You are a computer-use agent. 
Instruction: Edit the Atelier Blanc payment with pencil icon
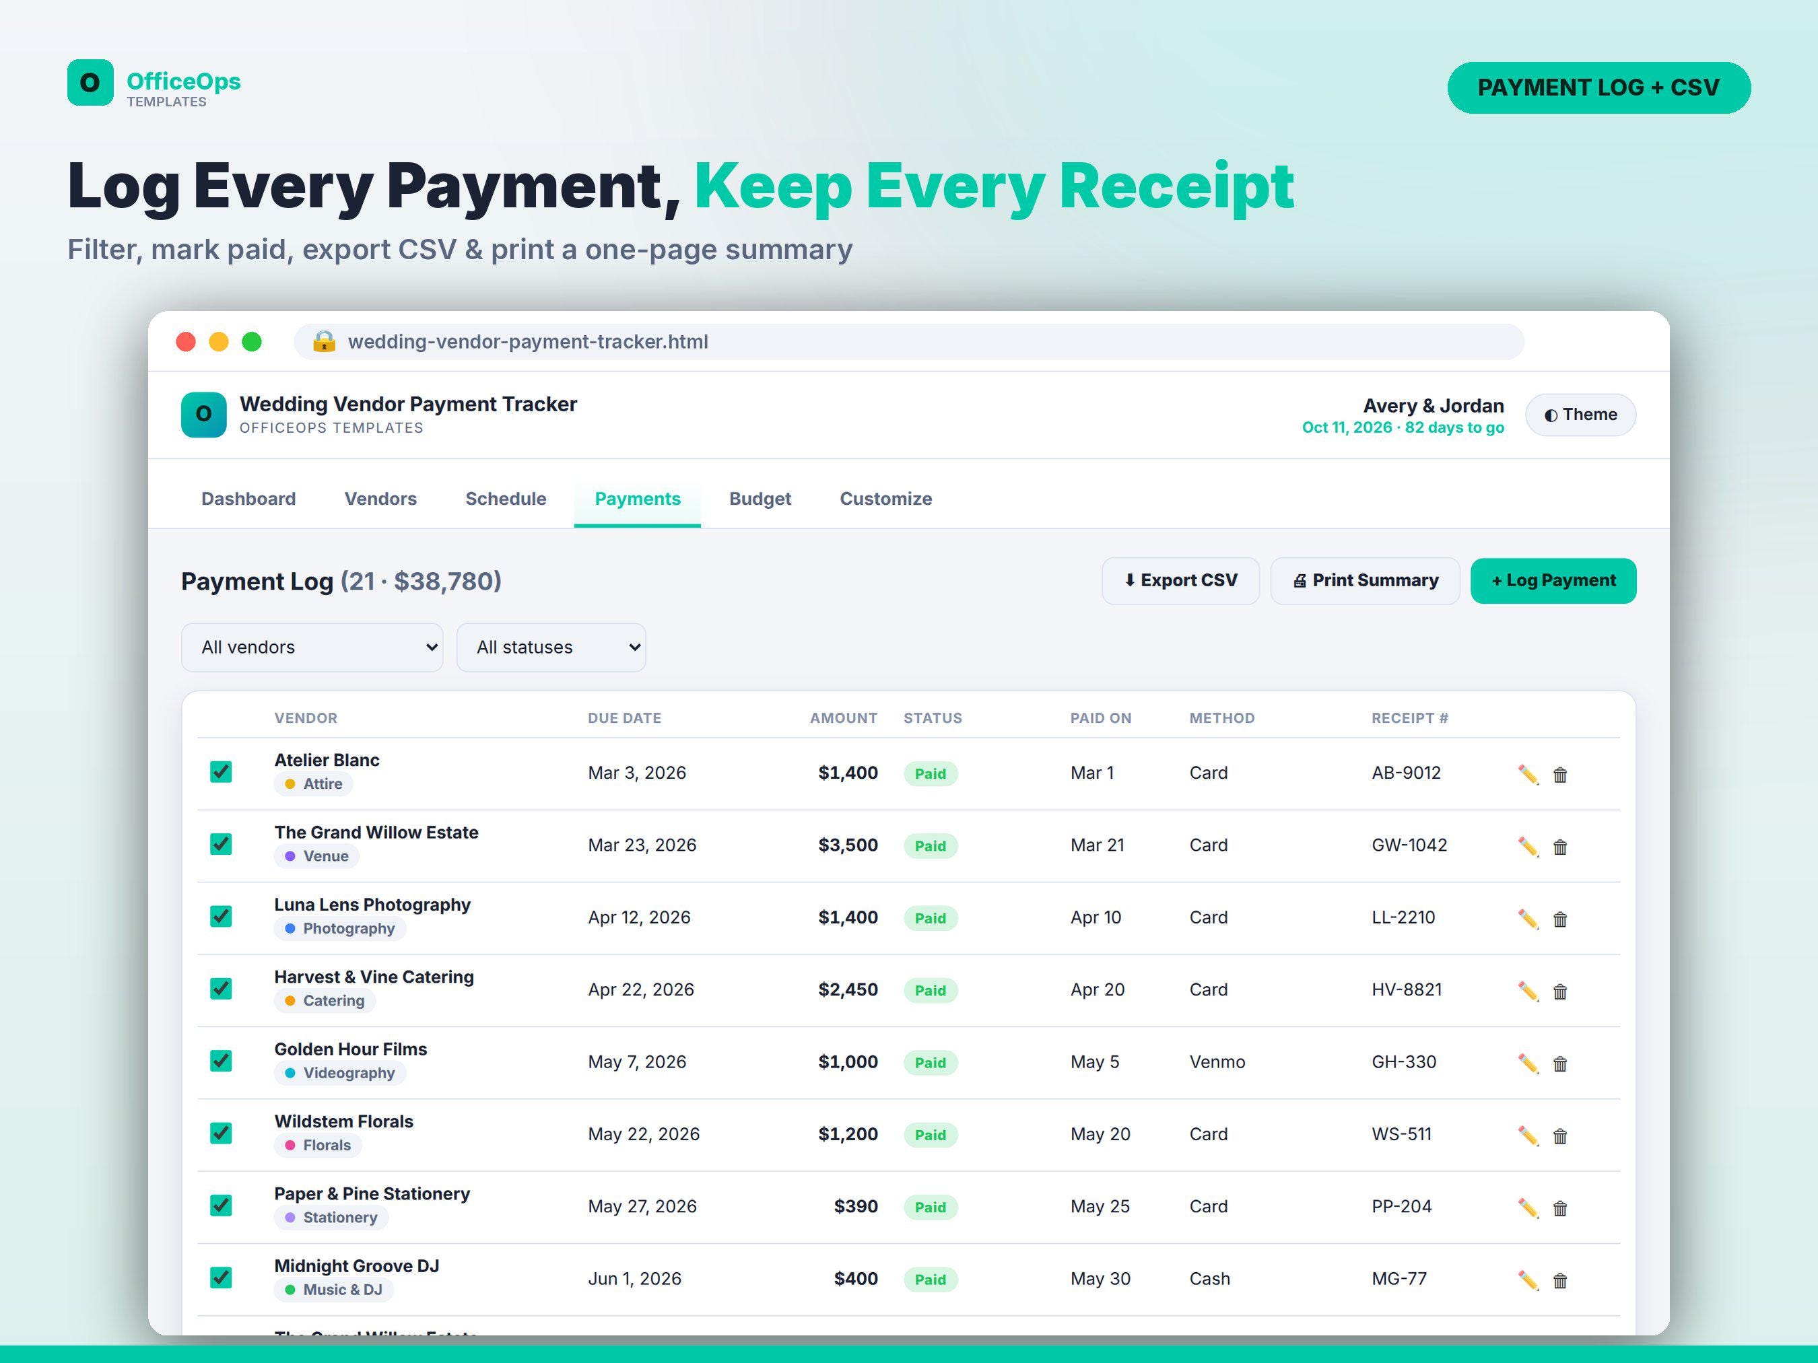point(1528,774)
